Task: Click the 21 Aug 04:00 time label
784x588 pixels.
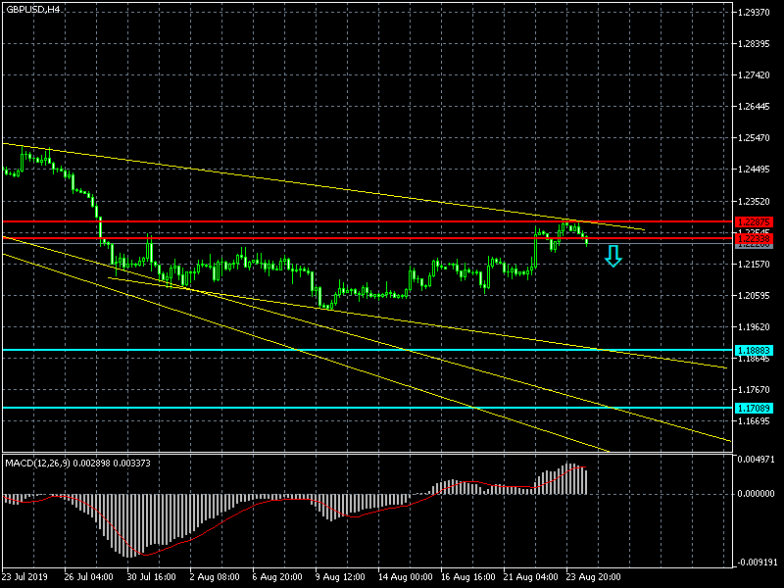Action: coord(530,576)
